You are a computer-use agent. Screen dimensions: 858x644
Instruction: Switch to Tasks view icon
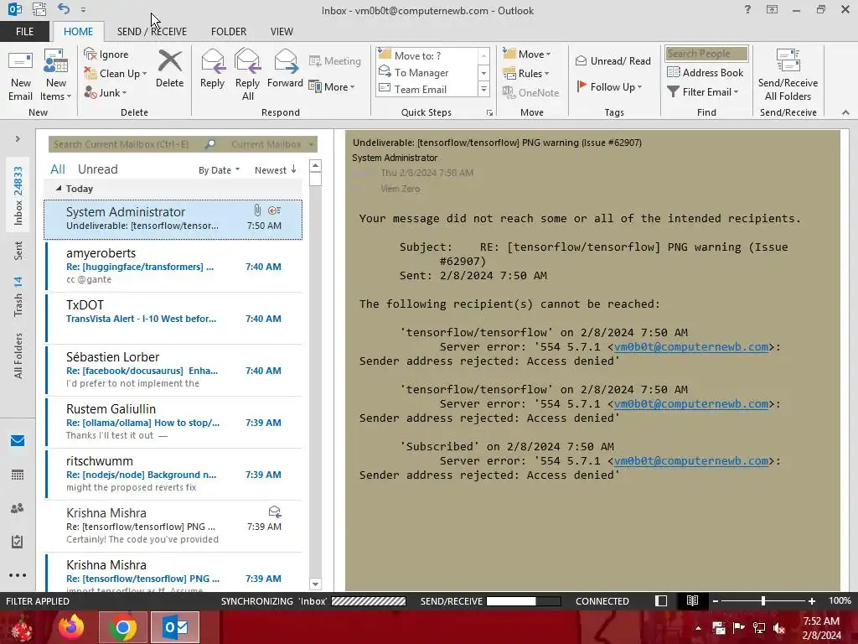tap(18, 542)
